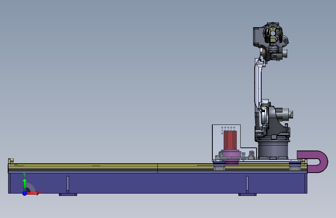Click the red X axis arrow of the triad

pos(33,193)
